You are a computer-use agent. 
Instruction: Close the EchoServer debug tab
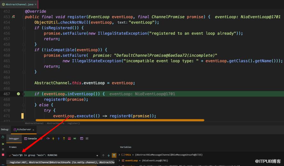pos(33,130)
